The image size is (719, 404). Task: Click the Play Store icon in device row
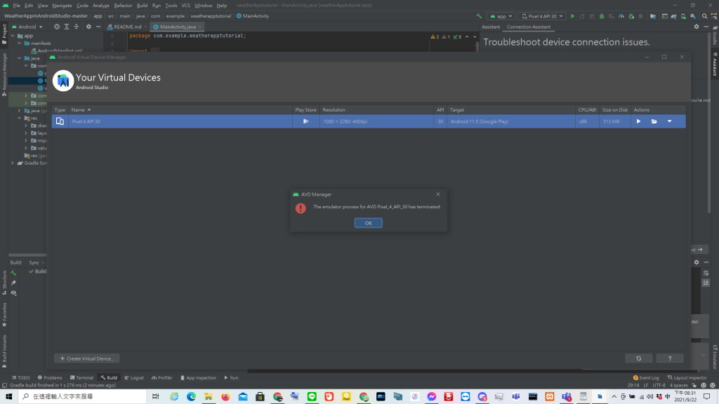coord(306,121)
